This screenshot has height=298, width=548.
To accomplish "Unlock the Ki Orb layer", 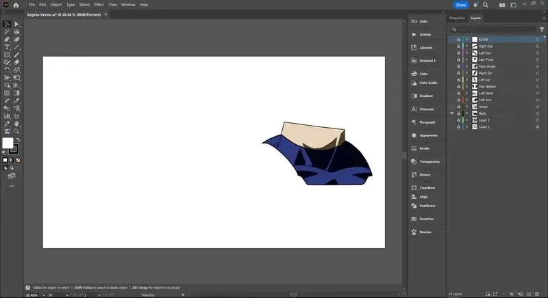I will tap(458, 40).
